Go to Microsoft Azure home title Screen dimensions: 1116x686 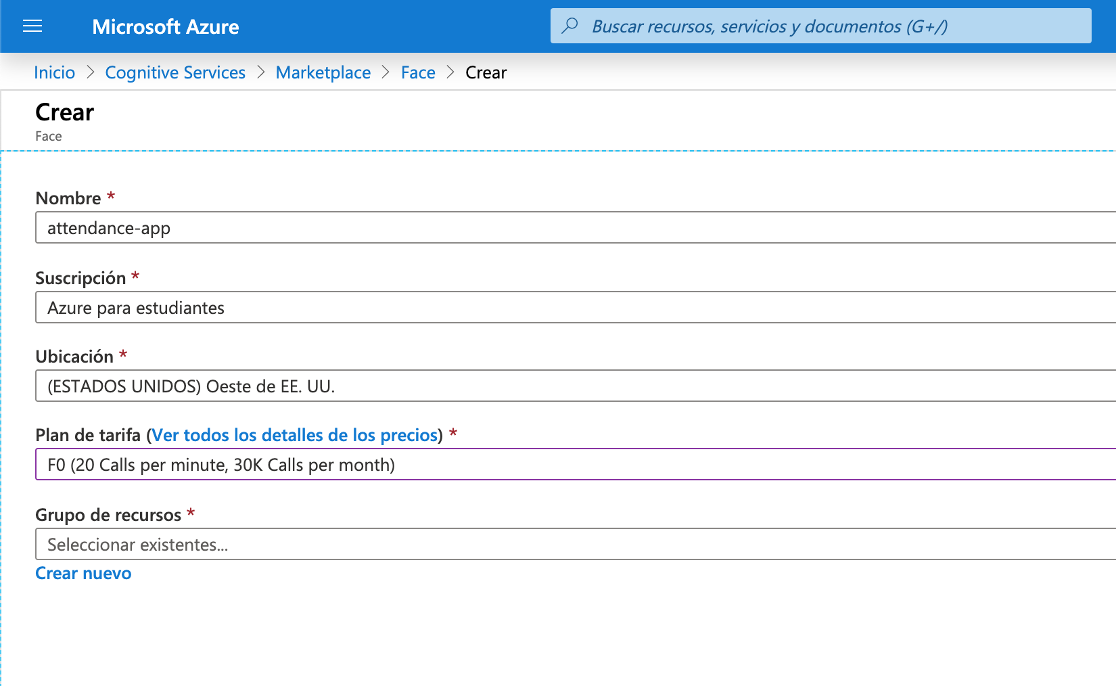click(166, 26)
